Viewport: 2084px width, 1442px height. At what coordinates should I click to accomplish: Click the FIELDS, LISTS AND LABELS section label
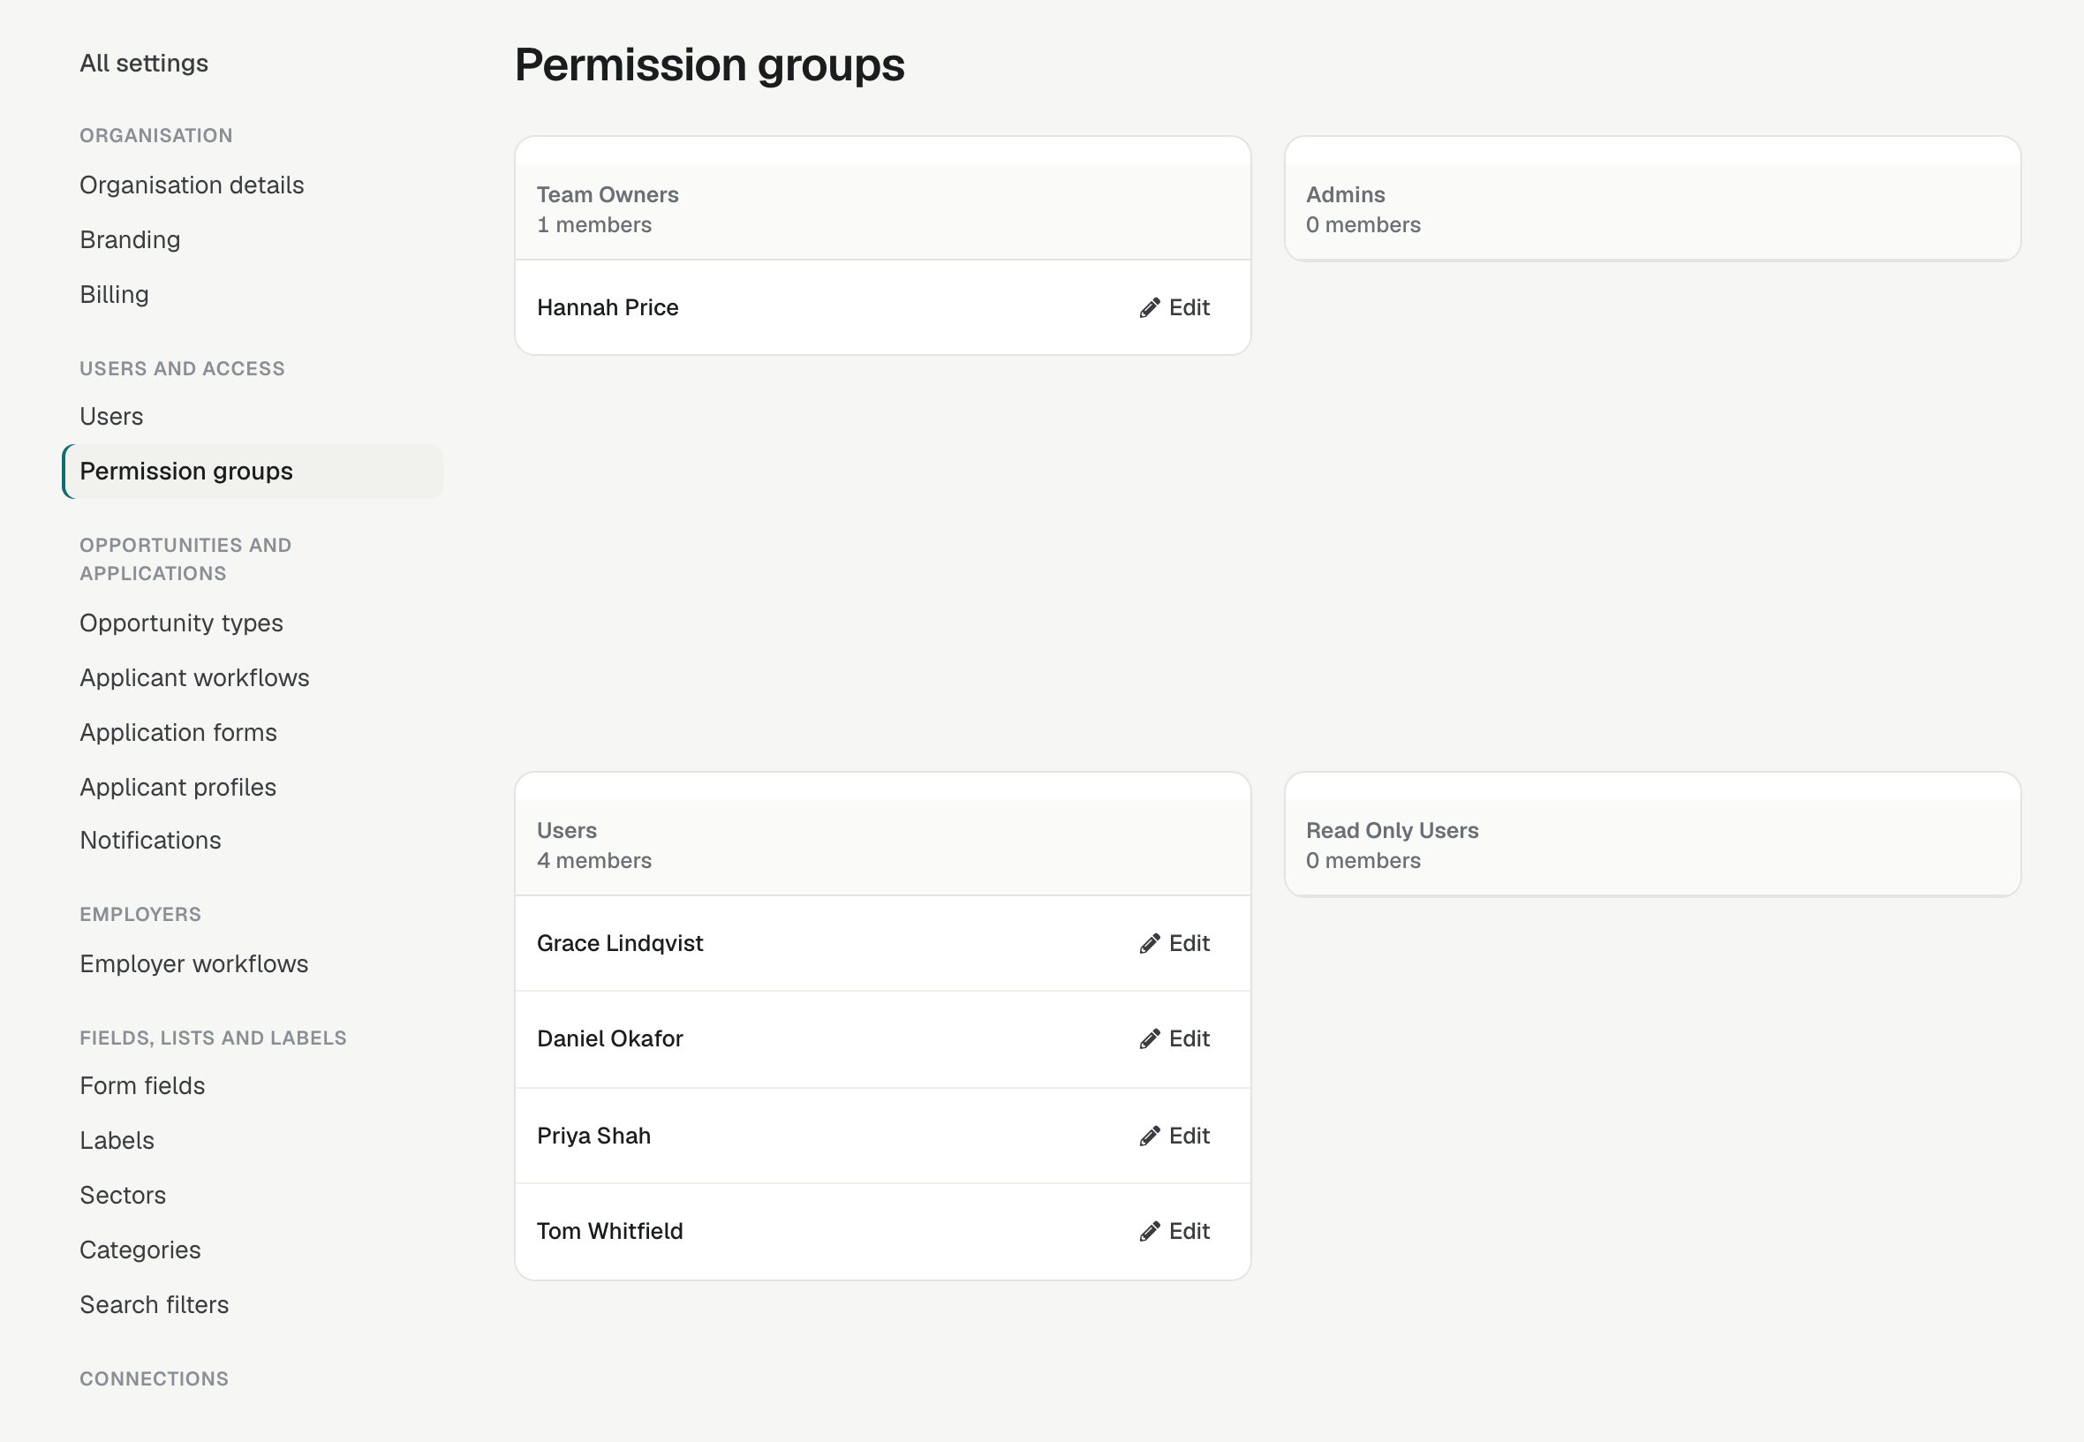click(212, 1038)
